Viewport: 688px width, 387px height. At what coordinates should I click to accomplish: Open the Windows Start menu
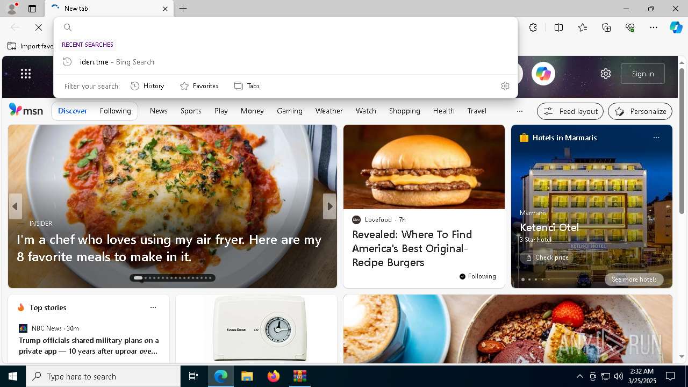pyautogui.click(x=13, y=376)
